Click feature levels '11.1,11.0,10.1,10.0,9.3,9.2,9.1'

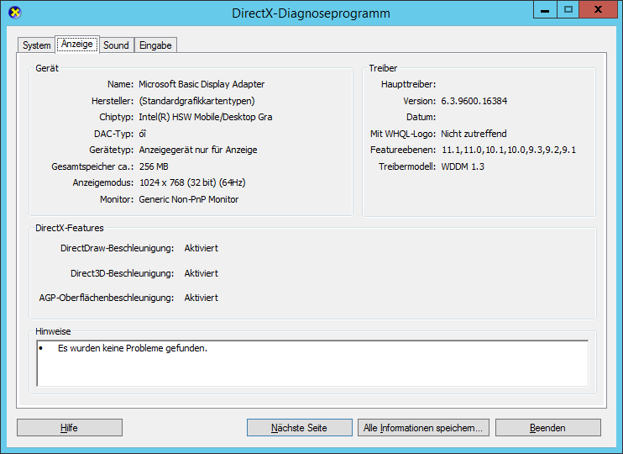(x=509, y=150)
